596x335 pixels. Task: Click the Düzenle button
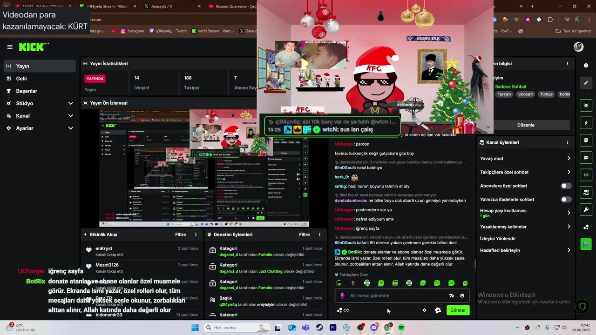coord(525,125)
